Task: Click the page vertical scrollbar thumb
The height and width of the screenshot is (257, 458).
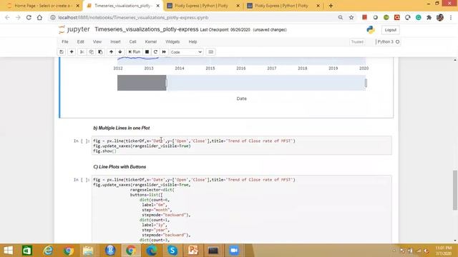Action: (x=455, y=190)
